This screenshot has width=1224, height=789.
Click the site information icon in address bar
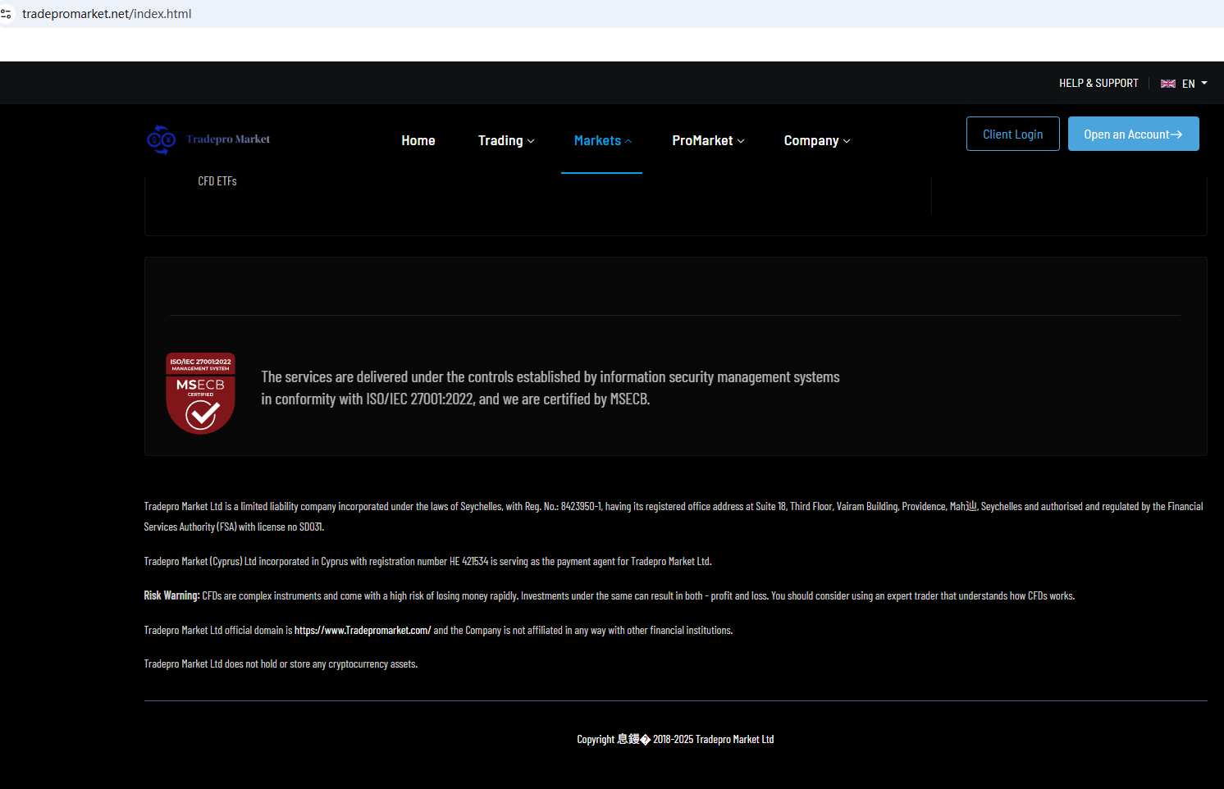click(7, 14)
